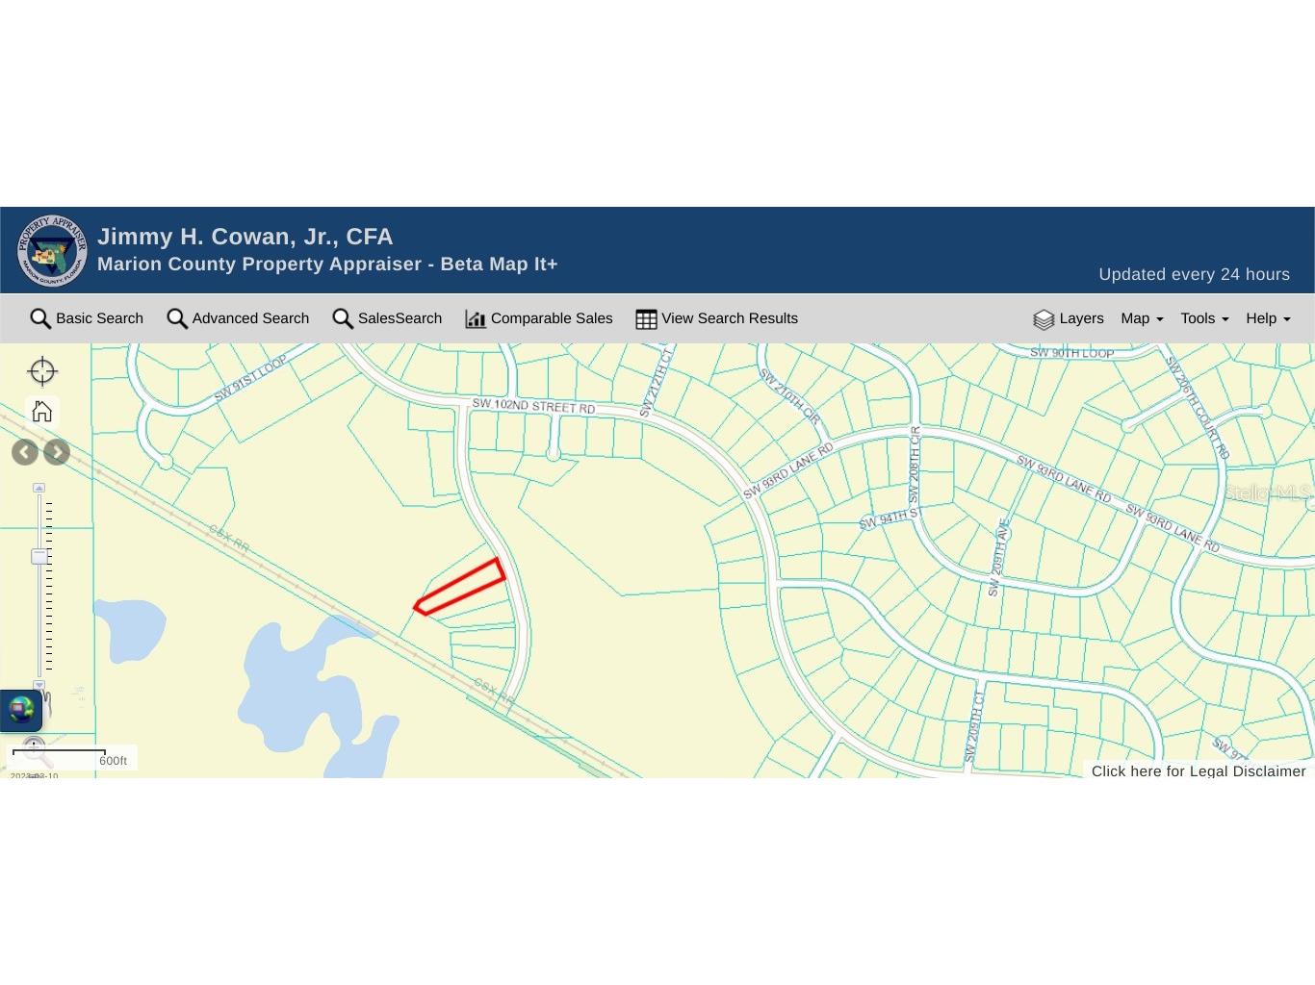
Task: Click the zoom-out arrow below the slider
Action: [x=39, y=684]
